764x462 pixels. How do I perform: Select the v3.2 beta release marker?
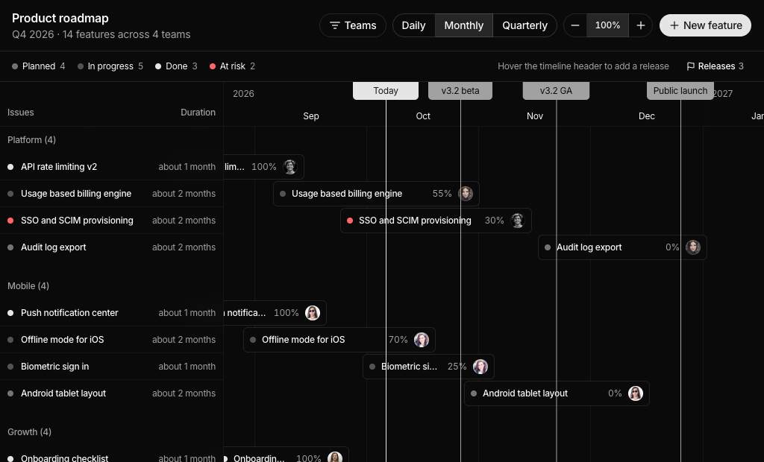coord(460,91)
